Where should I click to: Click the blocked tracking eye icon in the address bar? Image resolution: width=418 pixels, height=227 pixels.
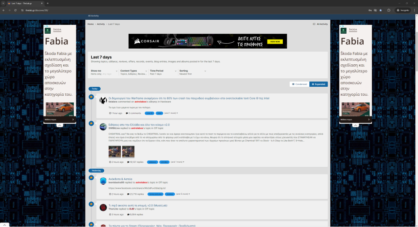click(375, 10)
